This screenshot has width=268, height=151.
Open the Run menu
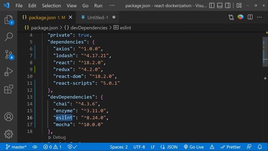(x=98, y=5)
